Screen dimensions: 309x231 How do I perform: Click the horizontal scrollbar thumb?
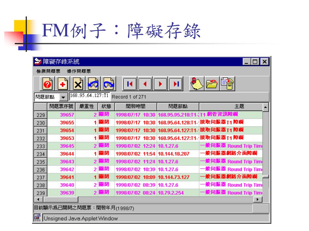click(61, 200)
